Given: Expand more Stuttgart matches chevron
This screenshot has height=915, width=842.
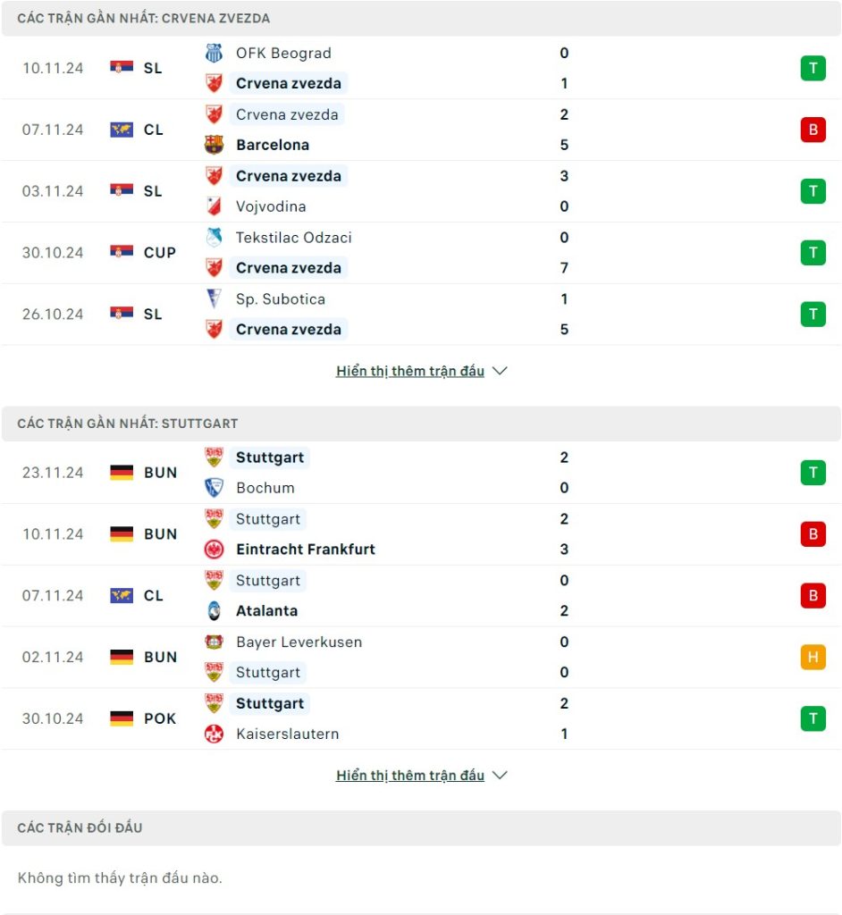Looking at the screenshot, I should coord(501,776).
